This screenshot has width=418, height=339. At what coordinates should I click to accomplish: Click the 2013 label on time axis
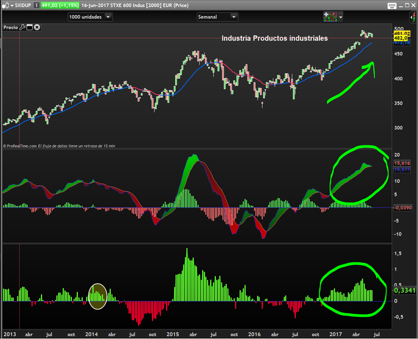pos(10,334)
